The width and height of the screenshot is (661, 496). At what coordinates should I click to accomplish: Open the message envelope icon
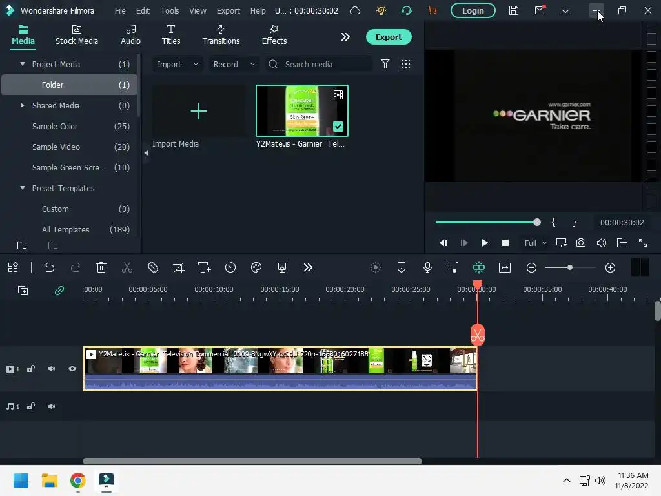pyautogui.click(x=540, y=10)
